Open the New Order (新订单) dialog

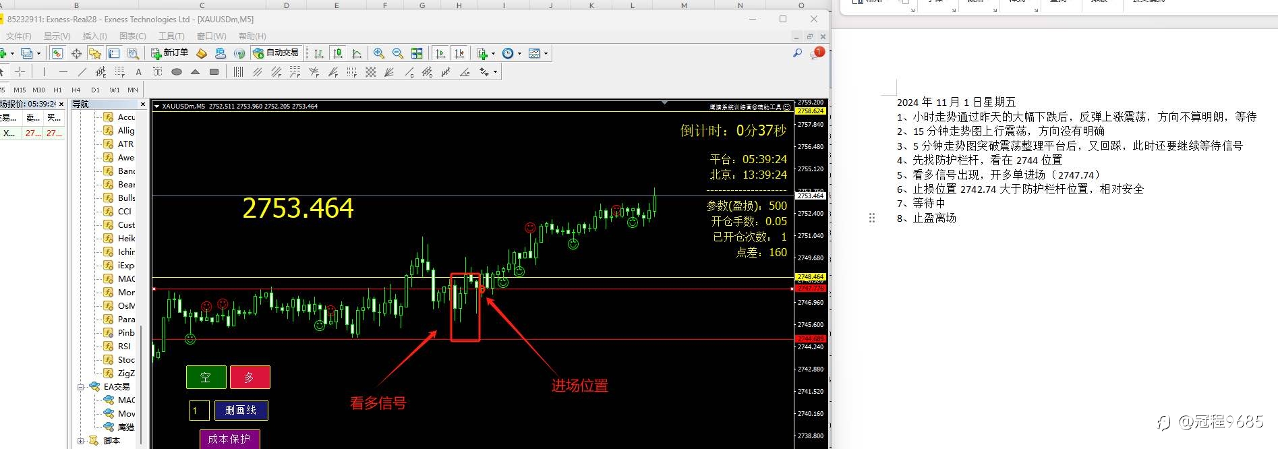coord(169,53)
